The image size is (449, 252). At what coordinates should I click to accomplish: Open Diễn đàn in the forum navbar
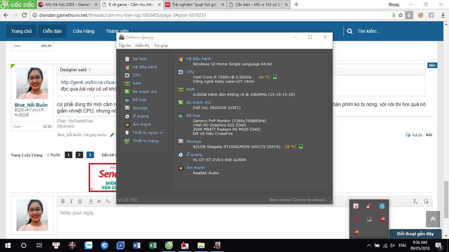pyautogui.click(x=52, y=31)
